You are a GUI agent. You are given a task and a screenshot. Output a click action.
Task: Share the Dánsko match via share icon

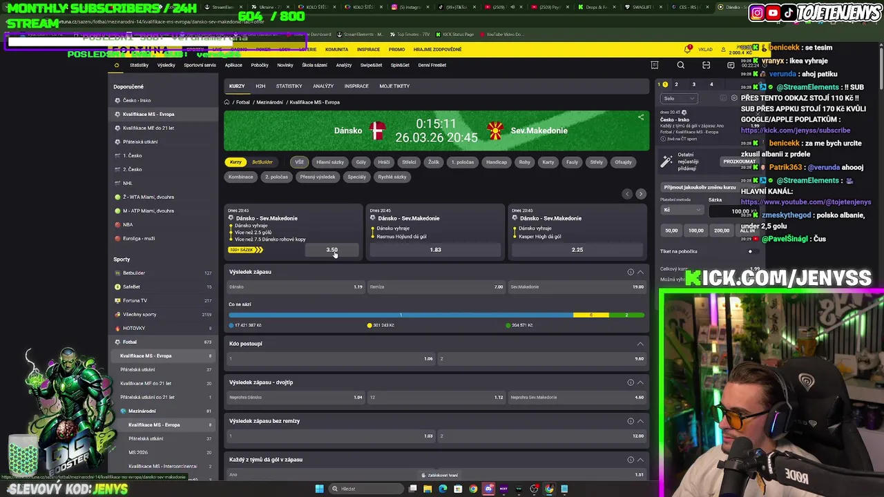point(641,117)
